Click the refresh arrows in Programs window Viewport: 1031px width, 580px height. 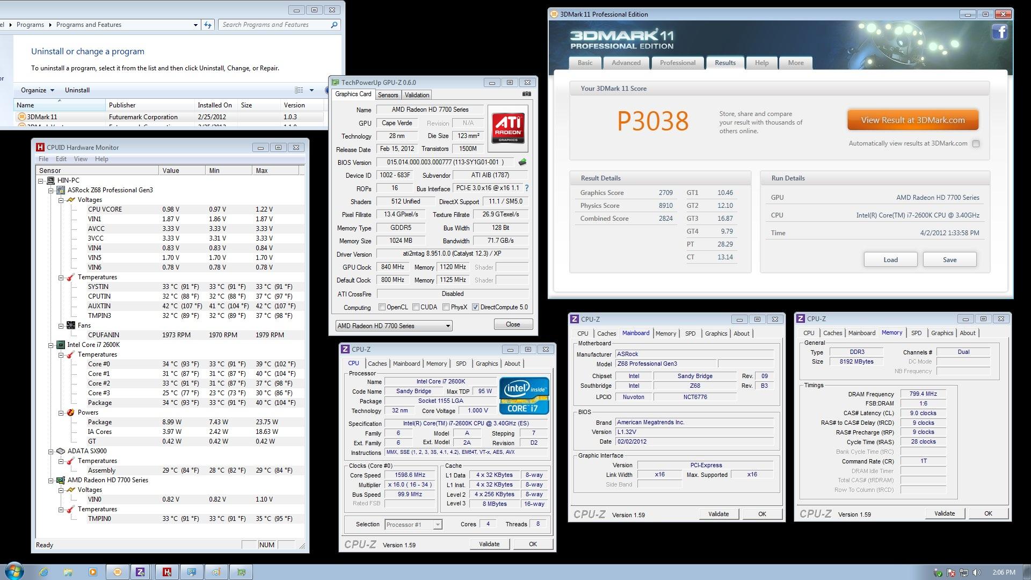(x=208, y=25)
